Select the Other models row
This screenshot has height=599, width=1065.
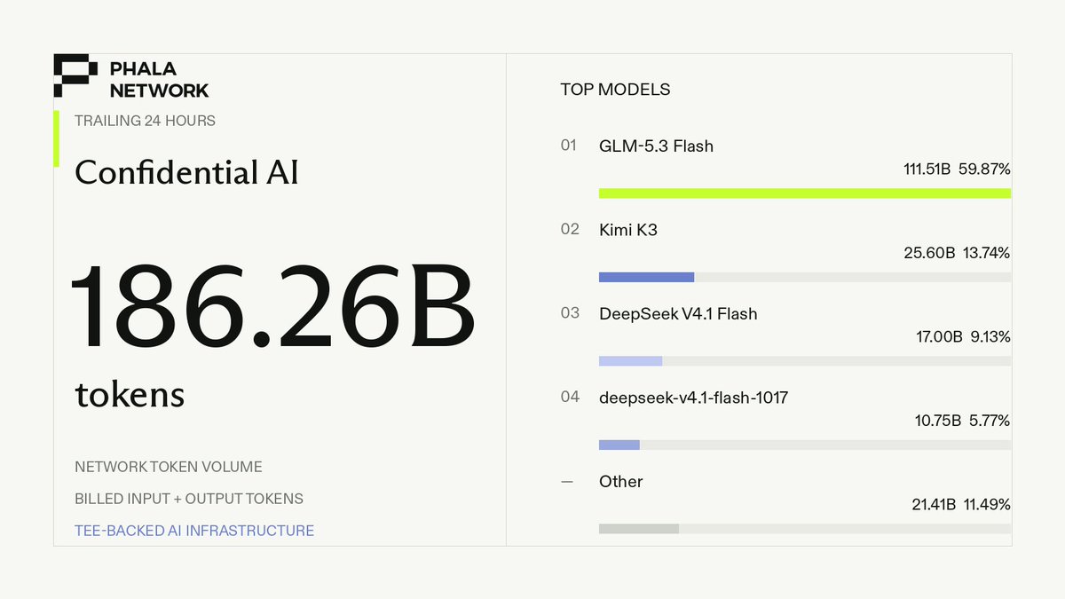(785, 503)
